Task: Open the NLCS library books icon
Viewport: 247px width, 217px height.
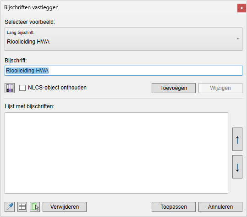Action: click(x=10, y=88)
